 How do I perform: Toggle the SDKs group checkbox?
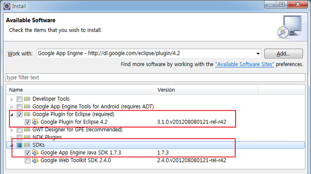(x=19, y=145)
